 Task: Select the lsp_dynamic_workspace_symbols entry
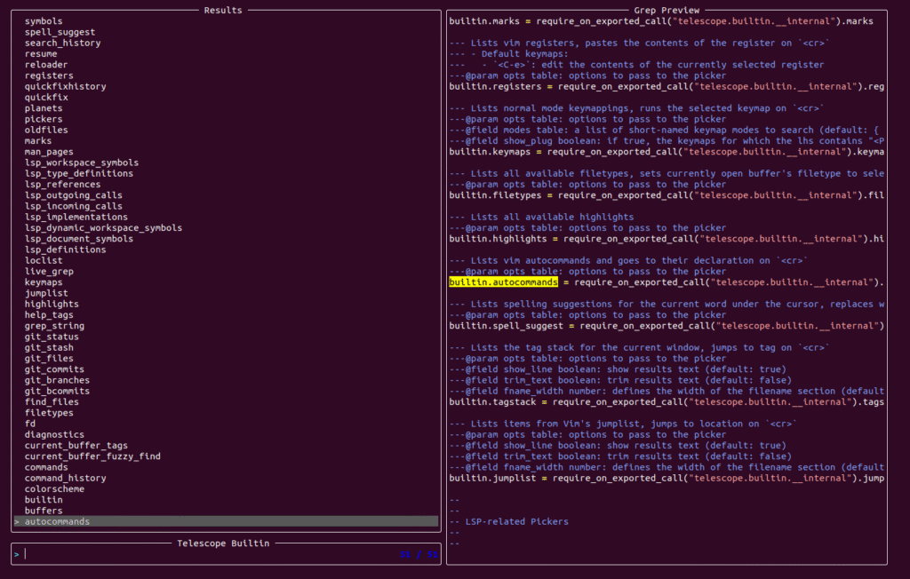pyautogui.click(x=103, y=227)
